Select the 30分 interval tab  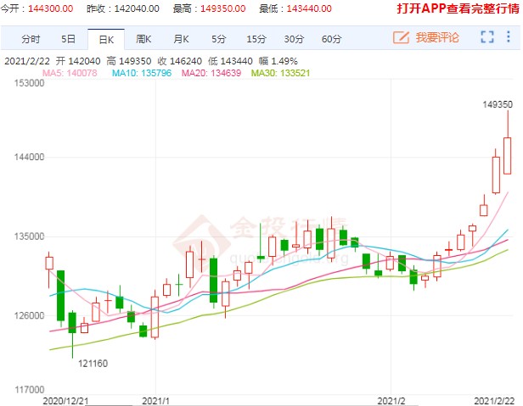(x=294, y=39)
